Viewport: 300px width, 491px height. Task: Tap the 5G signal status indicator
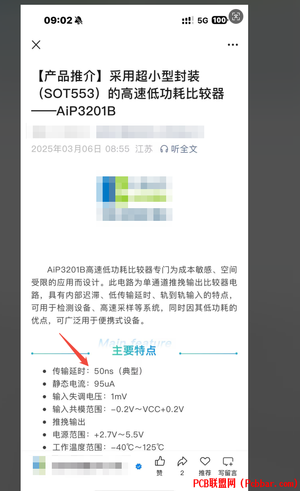pos(203,21)
